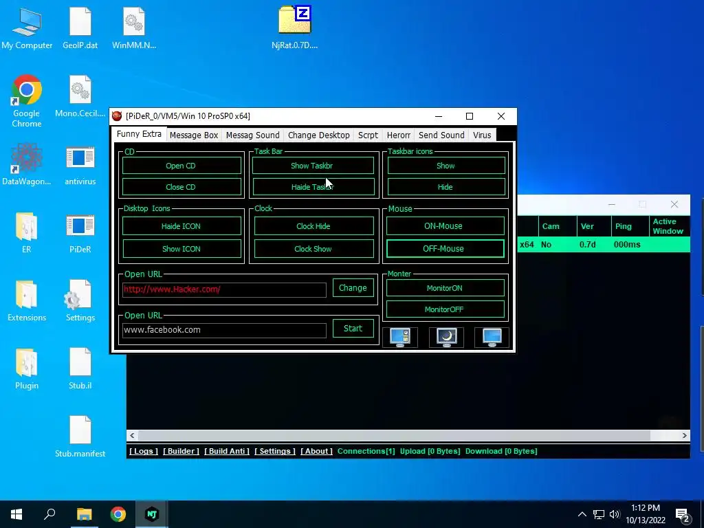704x528 pixels.
Task: Select the Mono.Cecil file icon
Action: (80, 96)
